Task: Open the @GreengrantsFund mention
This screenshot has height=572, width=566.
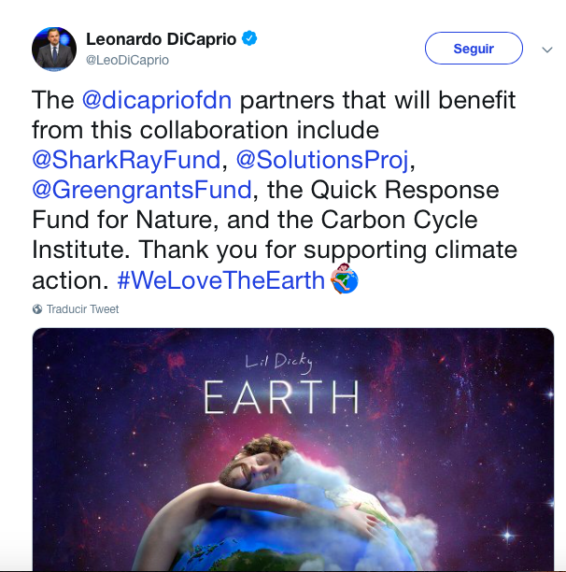Action: pos(142,190)
